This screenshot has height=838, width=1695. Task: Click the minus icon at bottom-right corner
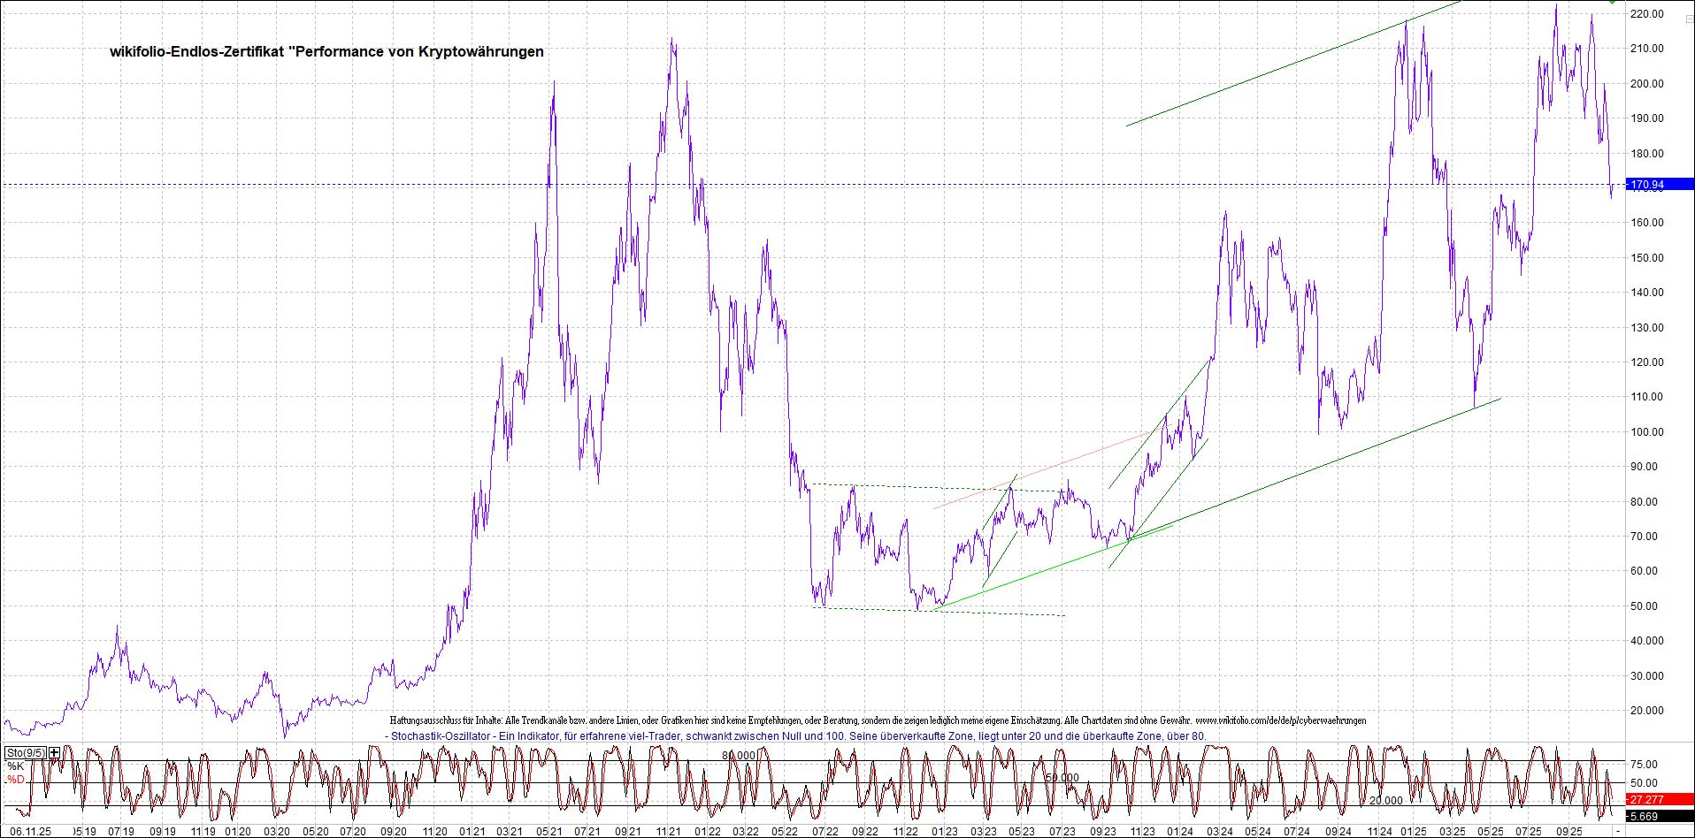click(1618, 831)
